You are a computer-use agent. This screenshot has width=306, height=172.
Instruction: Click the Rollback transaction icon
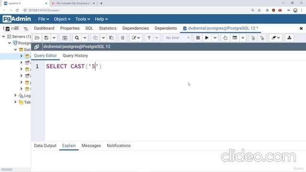(x=262, y=38)
